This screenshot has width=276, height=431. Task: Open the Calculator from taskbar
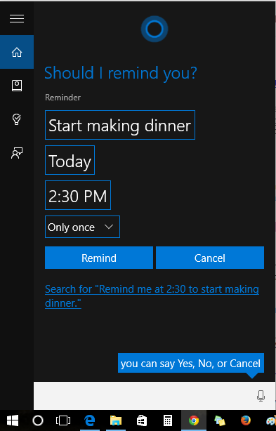(x=167, y=420)
